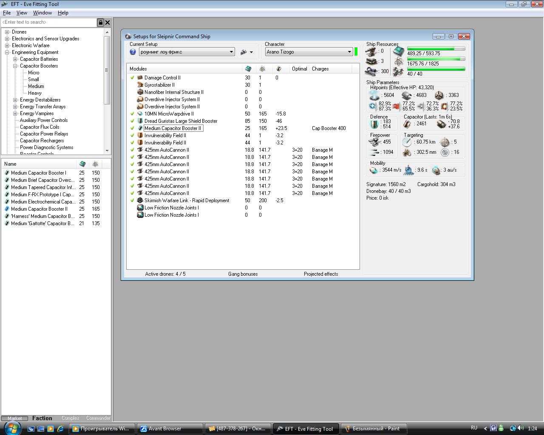Open the Character dropdown
Screen dimensions: 544x435
(x=309, y=52)
